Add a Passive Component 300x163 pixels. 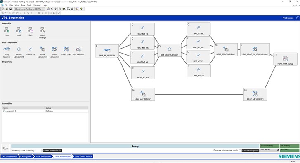[x=19, y=49]
